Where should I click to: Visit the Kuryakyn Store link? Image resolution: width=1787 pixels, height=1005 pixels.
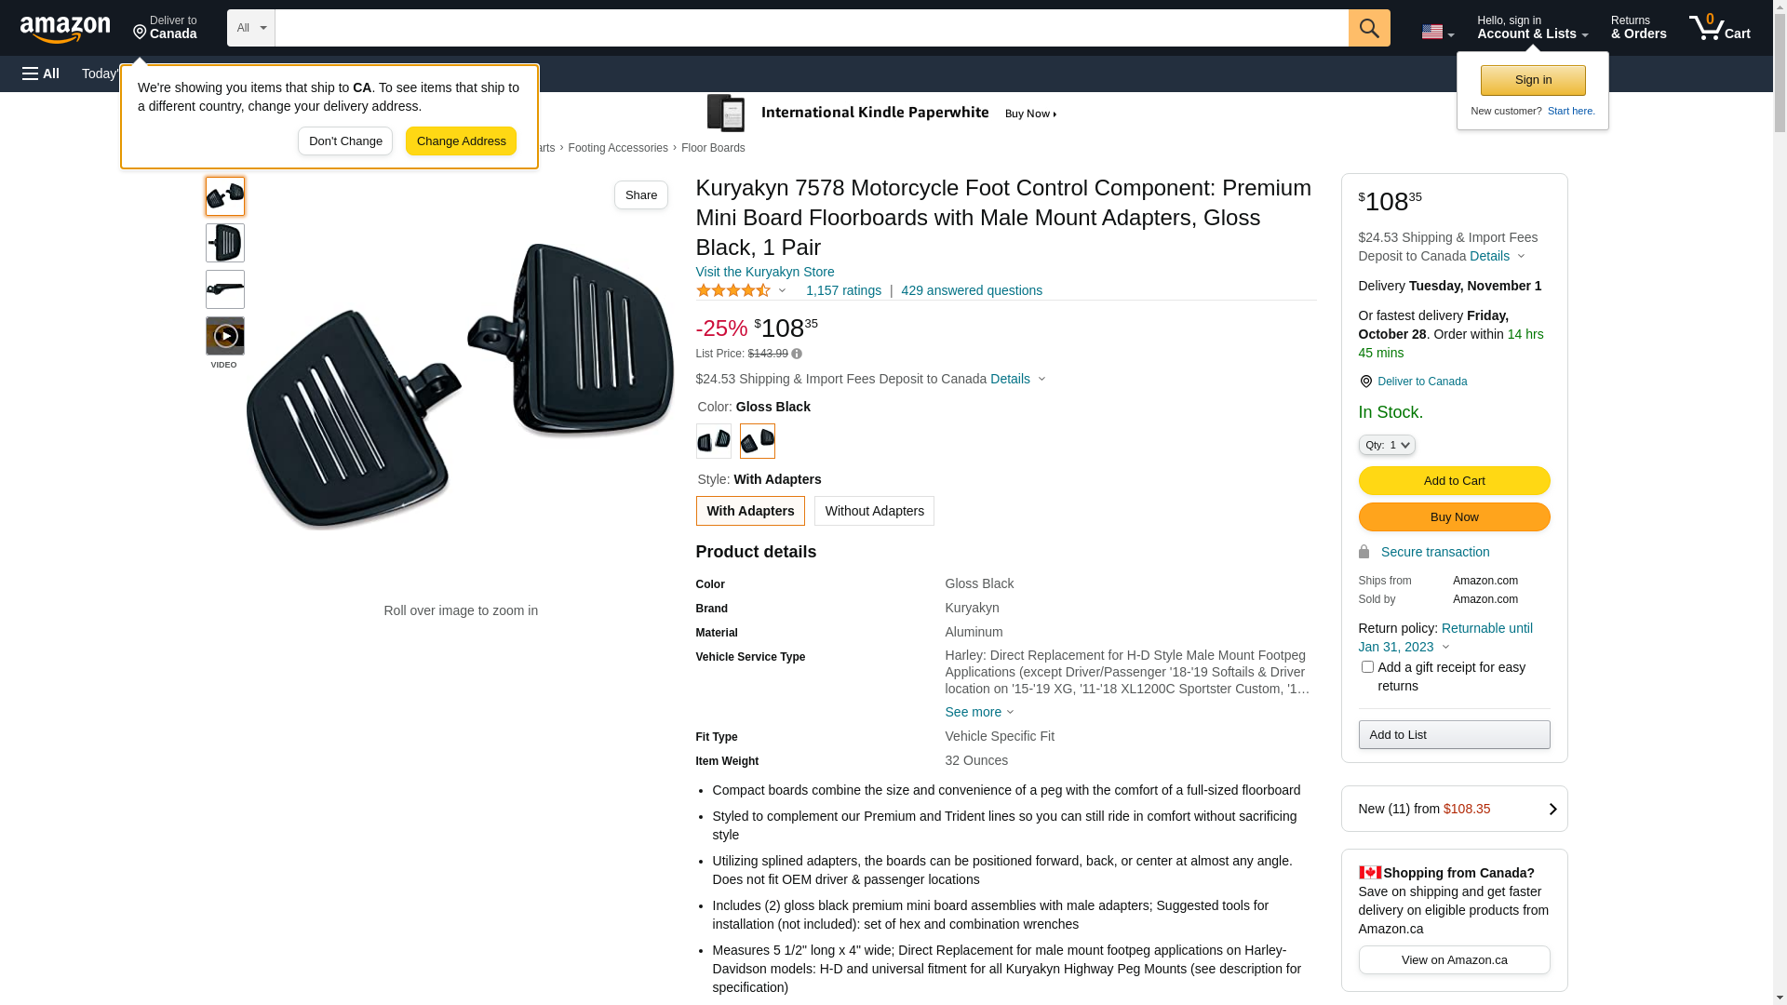point(765,272)
